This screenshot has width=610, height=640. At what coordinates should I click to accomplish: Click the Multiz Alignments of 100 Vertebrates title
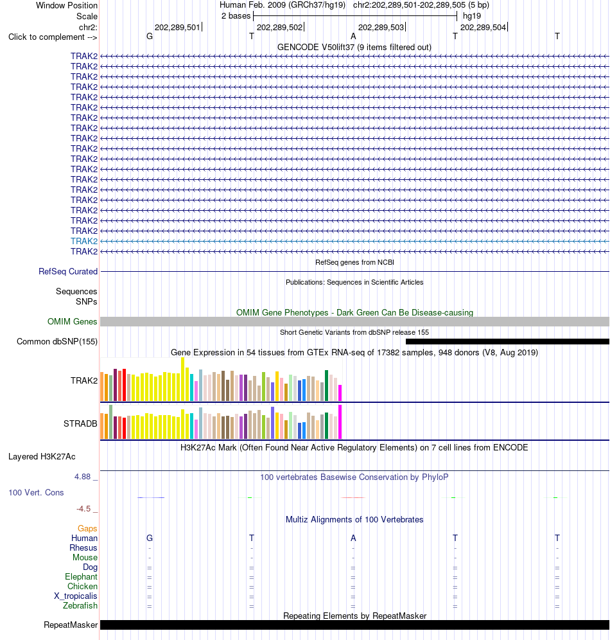[x=354, y=520]
